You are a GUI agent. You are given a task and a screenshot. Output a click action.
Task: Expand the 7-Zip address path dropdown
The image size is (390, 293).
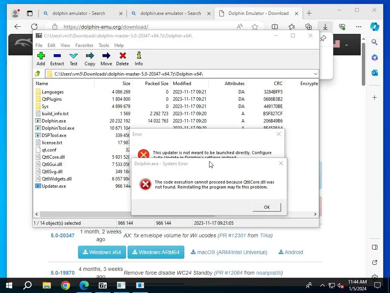315,74
